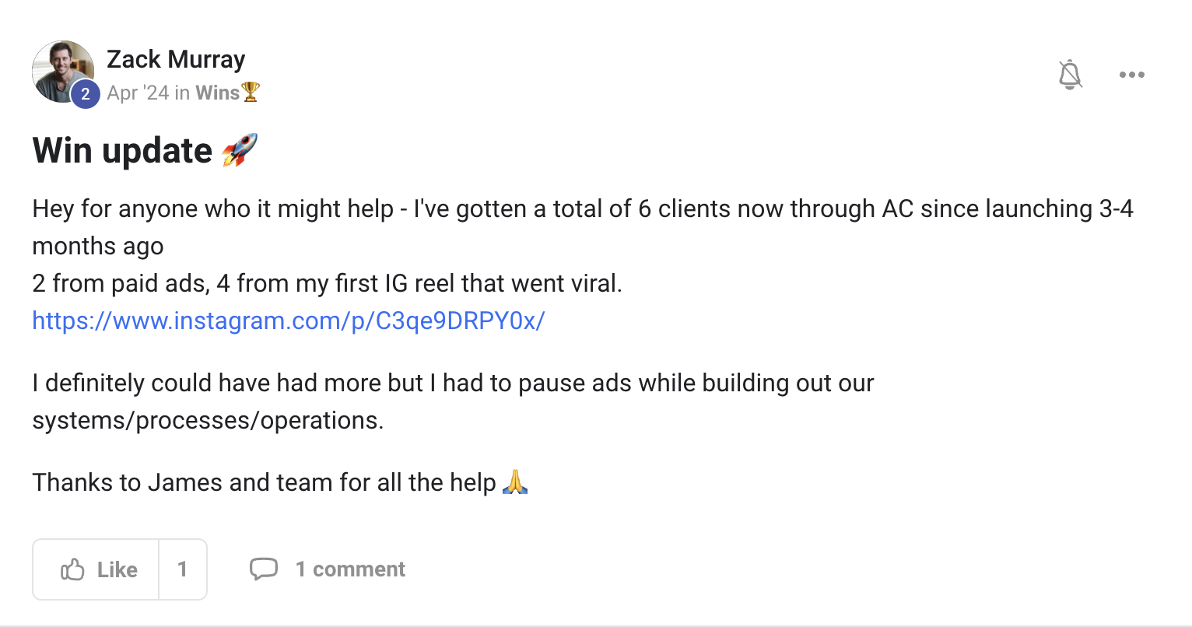View the like count of 1
This screenshot has width=1192, height=627.
(x=183, y=569)
